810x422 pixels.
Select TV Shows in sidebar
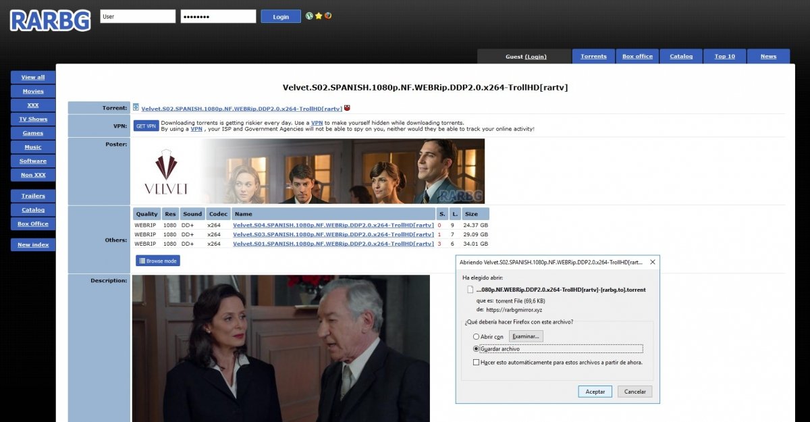point(33,119)
